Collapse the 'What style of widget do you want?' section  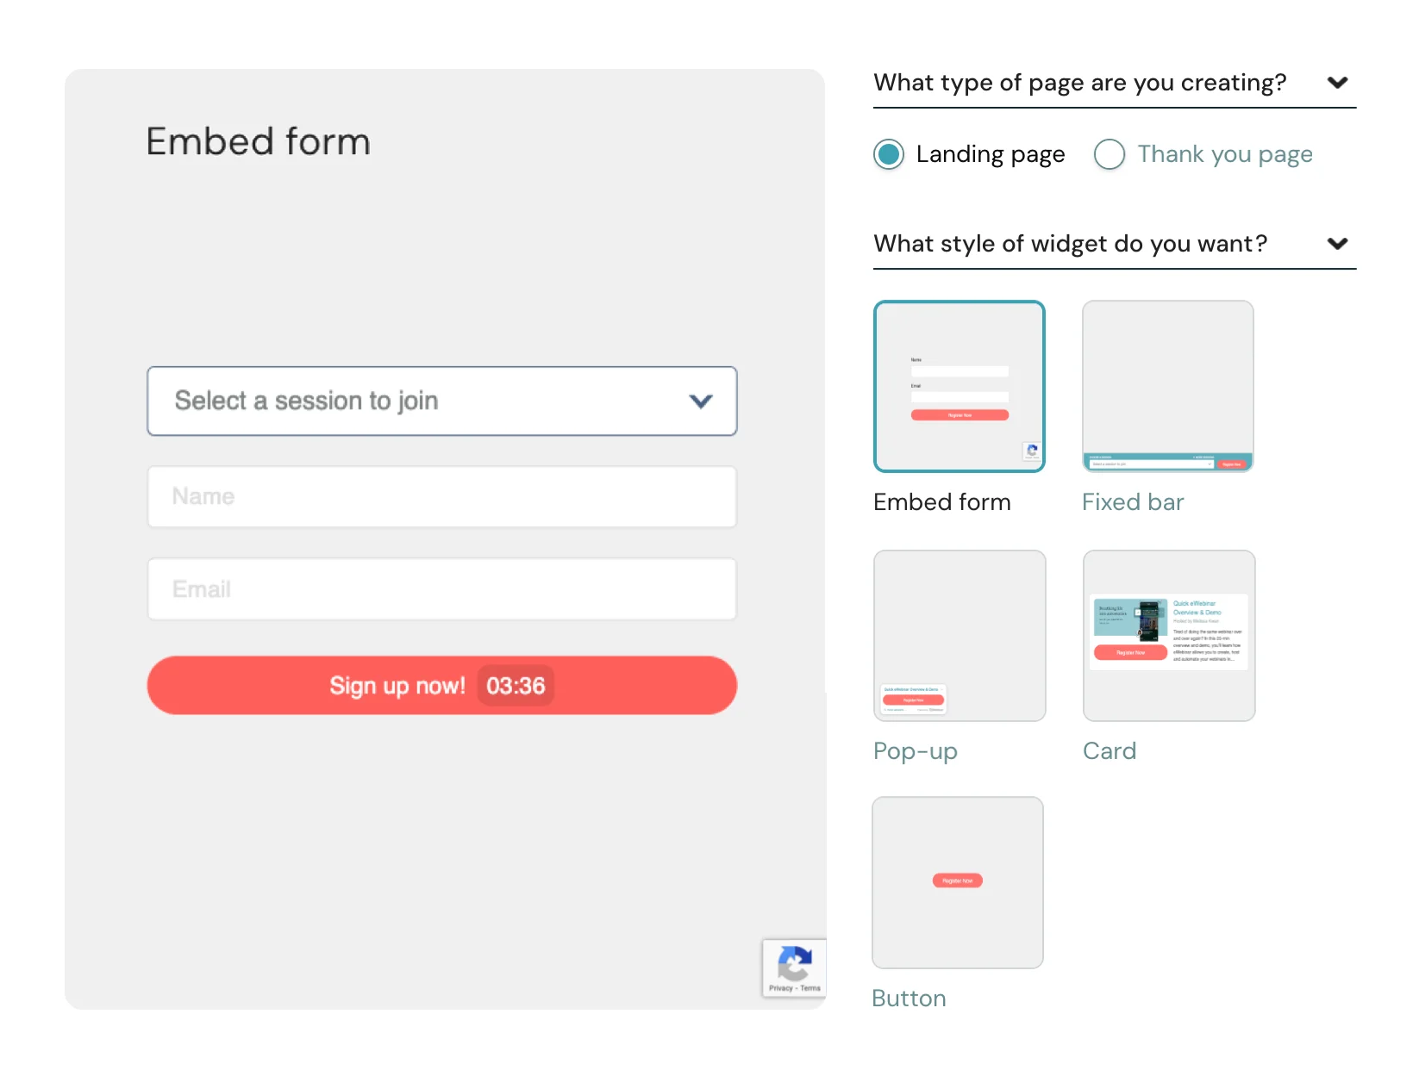pos(1337,244)
